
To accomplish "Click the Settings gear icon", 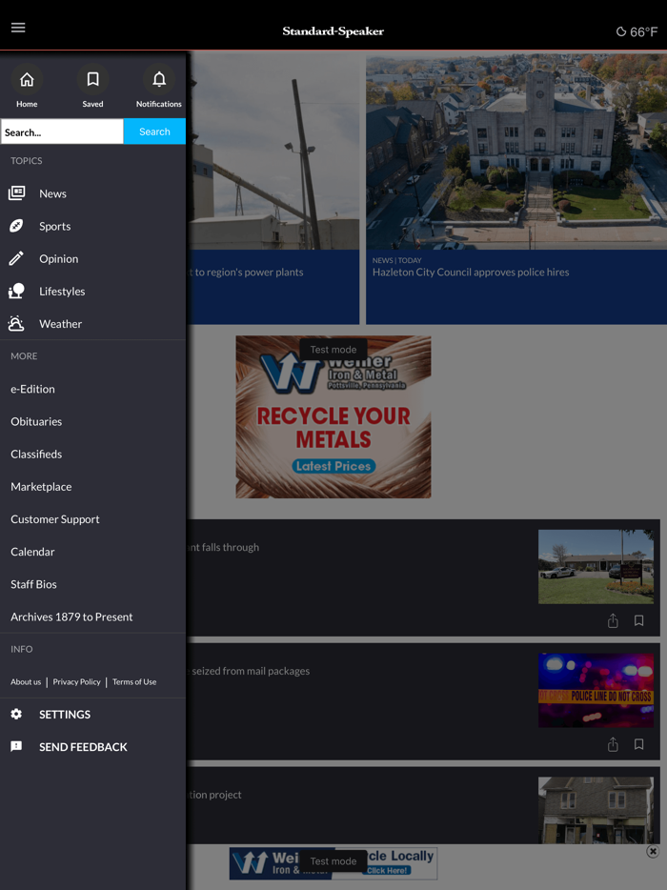I will pos(16,714).
